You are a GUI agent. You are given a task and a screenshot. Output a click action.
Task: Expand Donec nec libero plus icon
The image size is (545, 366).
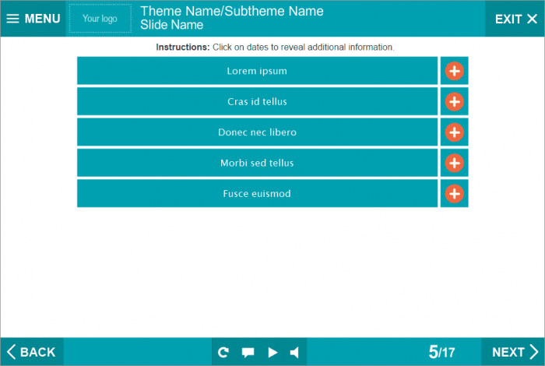click(x=454, y=132)
